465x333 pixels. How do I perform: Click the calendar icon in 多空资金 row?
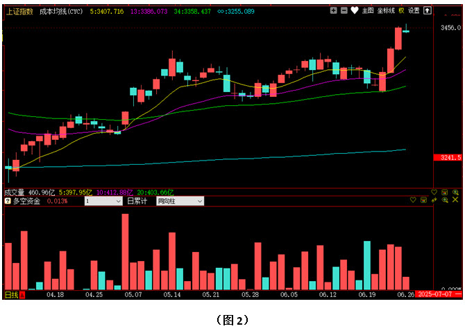pyautogui.click(x=423, y=200)
